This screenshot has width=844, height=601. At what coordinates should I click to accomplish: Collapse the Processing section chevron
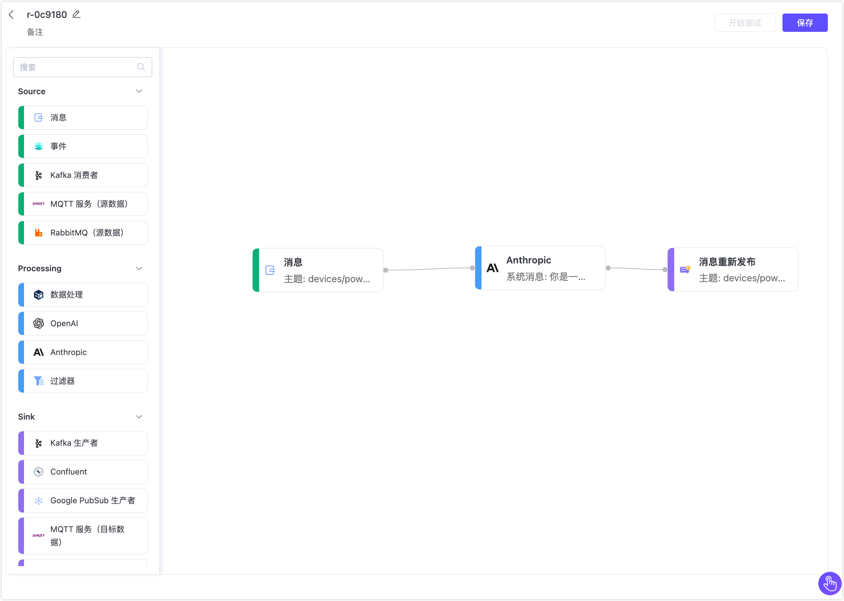(139, 269)
